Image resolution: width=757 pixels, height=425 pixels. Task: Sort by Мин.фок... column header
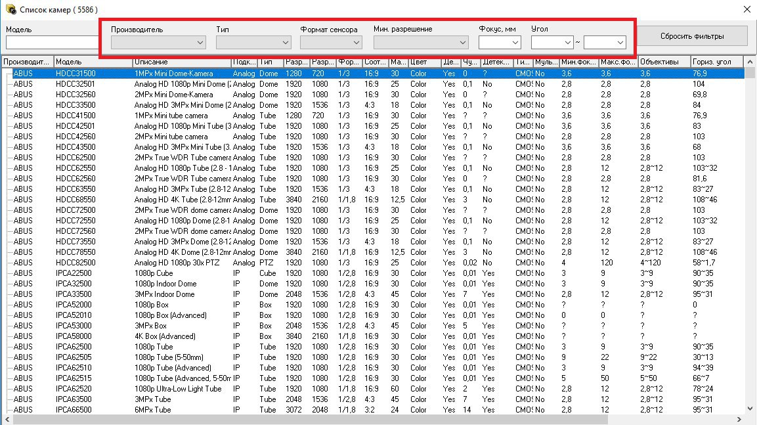579,62
